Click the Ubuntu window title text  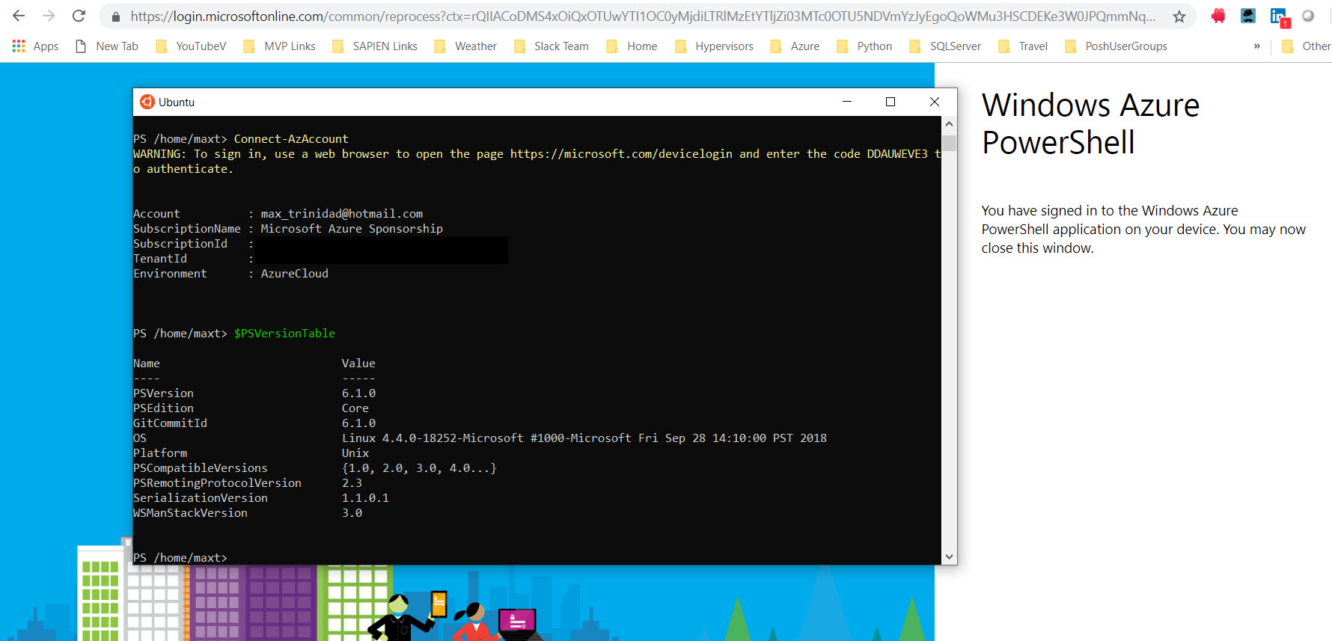[177, 102]
